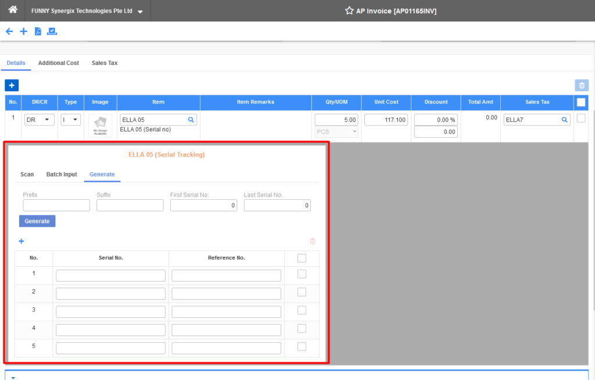Star the AP Invoice as favorite
The width and height of the screenshot is (595, 380).
pos(349,10)
